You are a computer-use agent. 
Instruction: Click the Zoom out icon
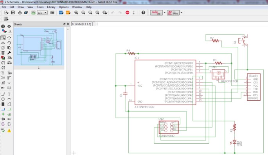pos(90,12)
